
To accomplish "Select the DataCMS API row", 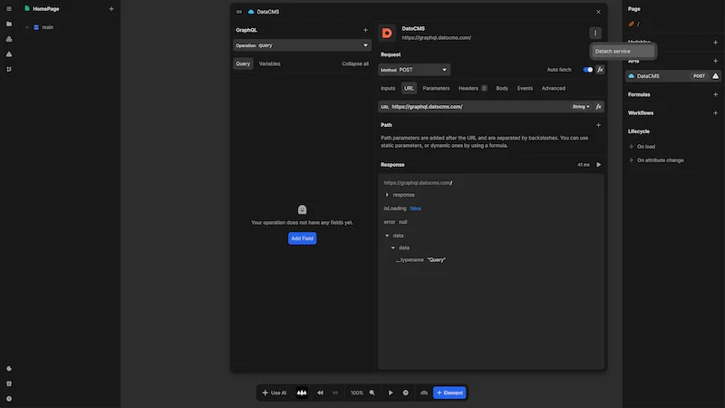I will (x=672, y=76).
